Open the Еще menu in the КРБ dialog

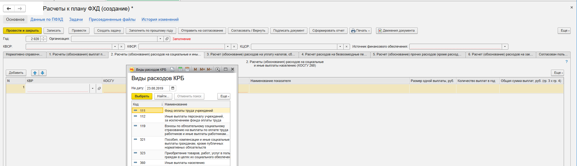click(x=224, y=96)
